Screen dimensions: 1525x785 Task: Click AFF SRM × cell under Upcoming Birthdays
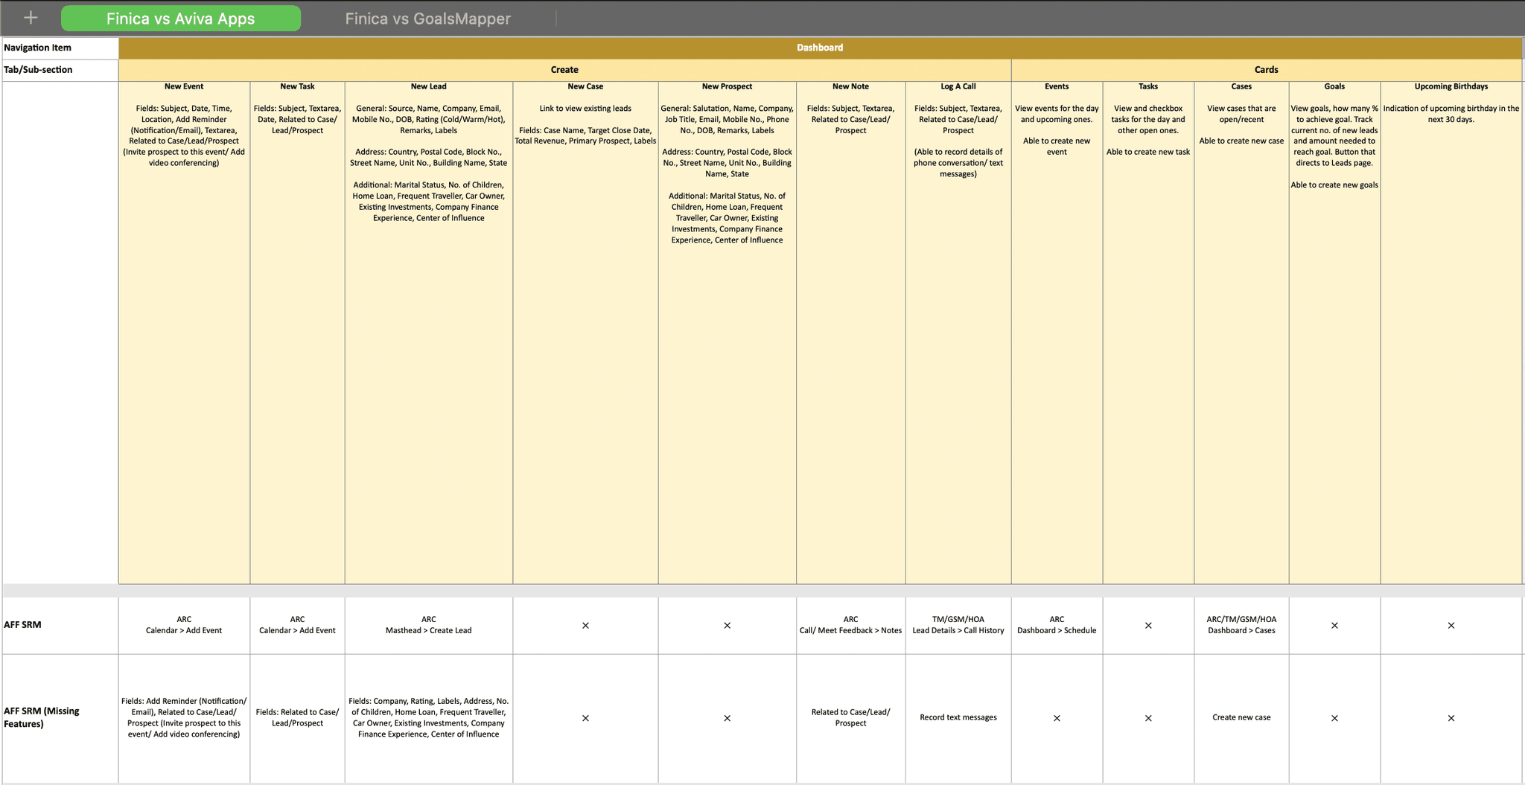coord(1451,625)
